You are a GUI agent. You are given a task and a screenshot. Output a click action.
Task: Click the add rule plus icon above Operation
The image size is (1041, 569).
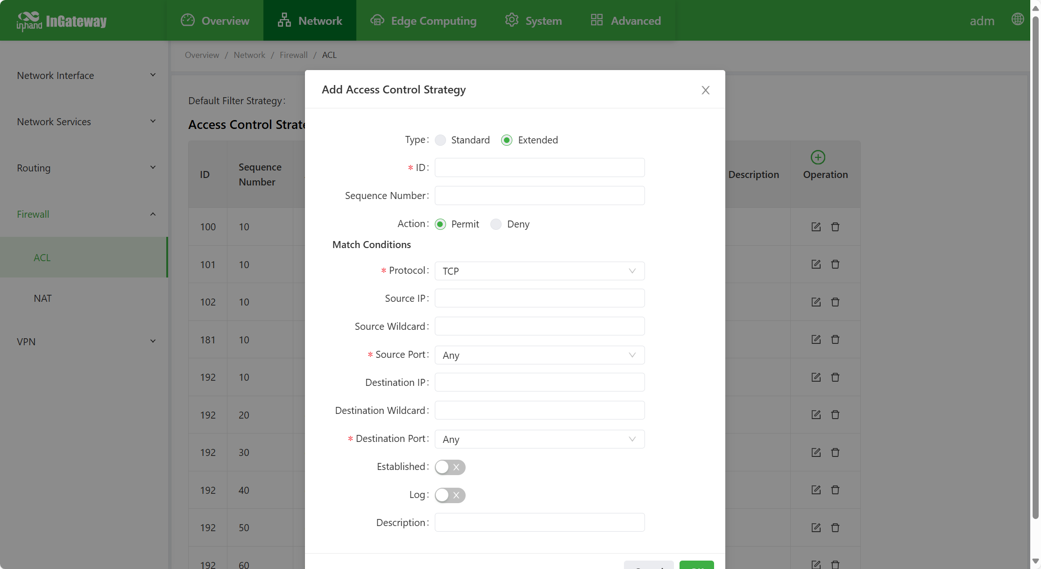click(818, 157)
